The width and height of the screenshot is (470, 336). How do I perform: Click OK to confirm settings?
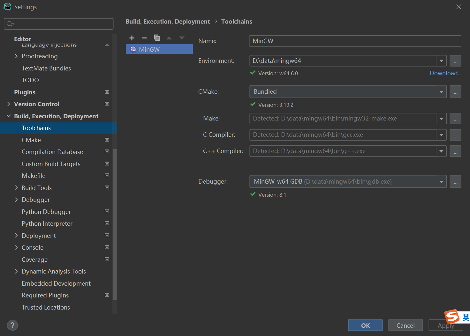coord(365,325)
